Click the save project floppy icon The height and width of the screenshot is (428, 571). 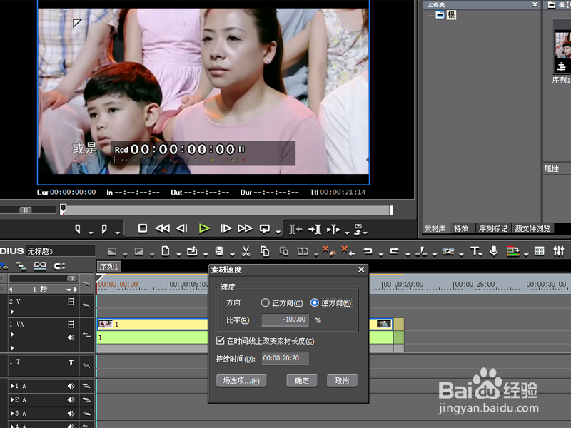(219, 251)
